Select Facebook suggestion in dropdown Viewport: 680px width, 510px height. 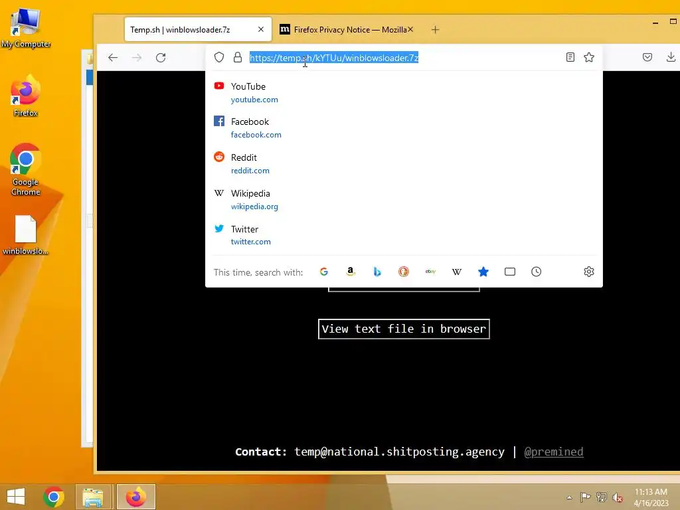click(x=404, y=128)
